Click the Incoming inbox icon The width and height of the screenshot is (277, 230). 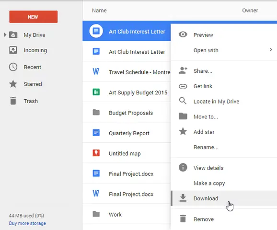(x=13, y=50)
